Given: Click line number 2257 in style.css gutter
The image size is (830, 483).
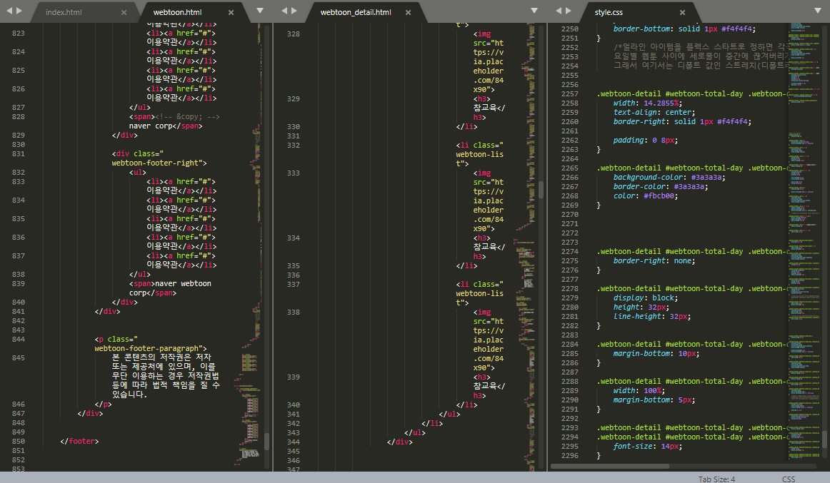Looking at the screenshot, I should 570,94.
